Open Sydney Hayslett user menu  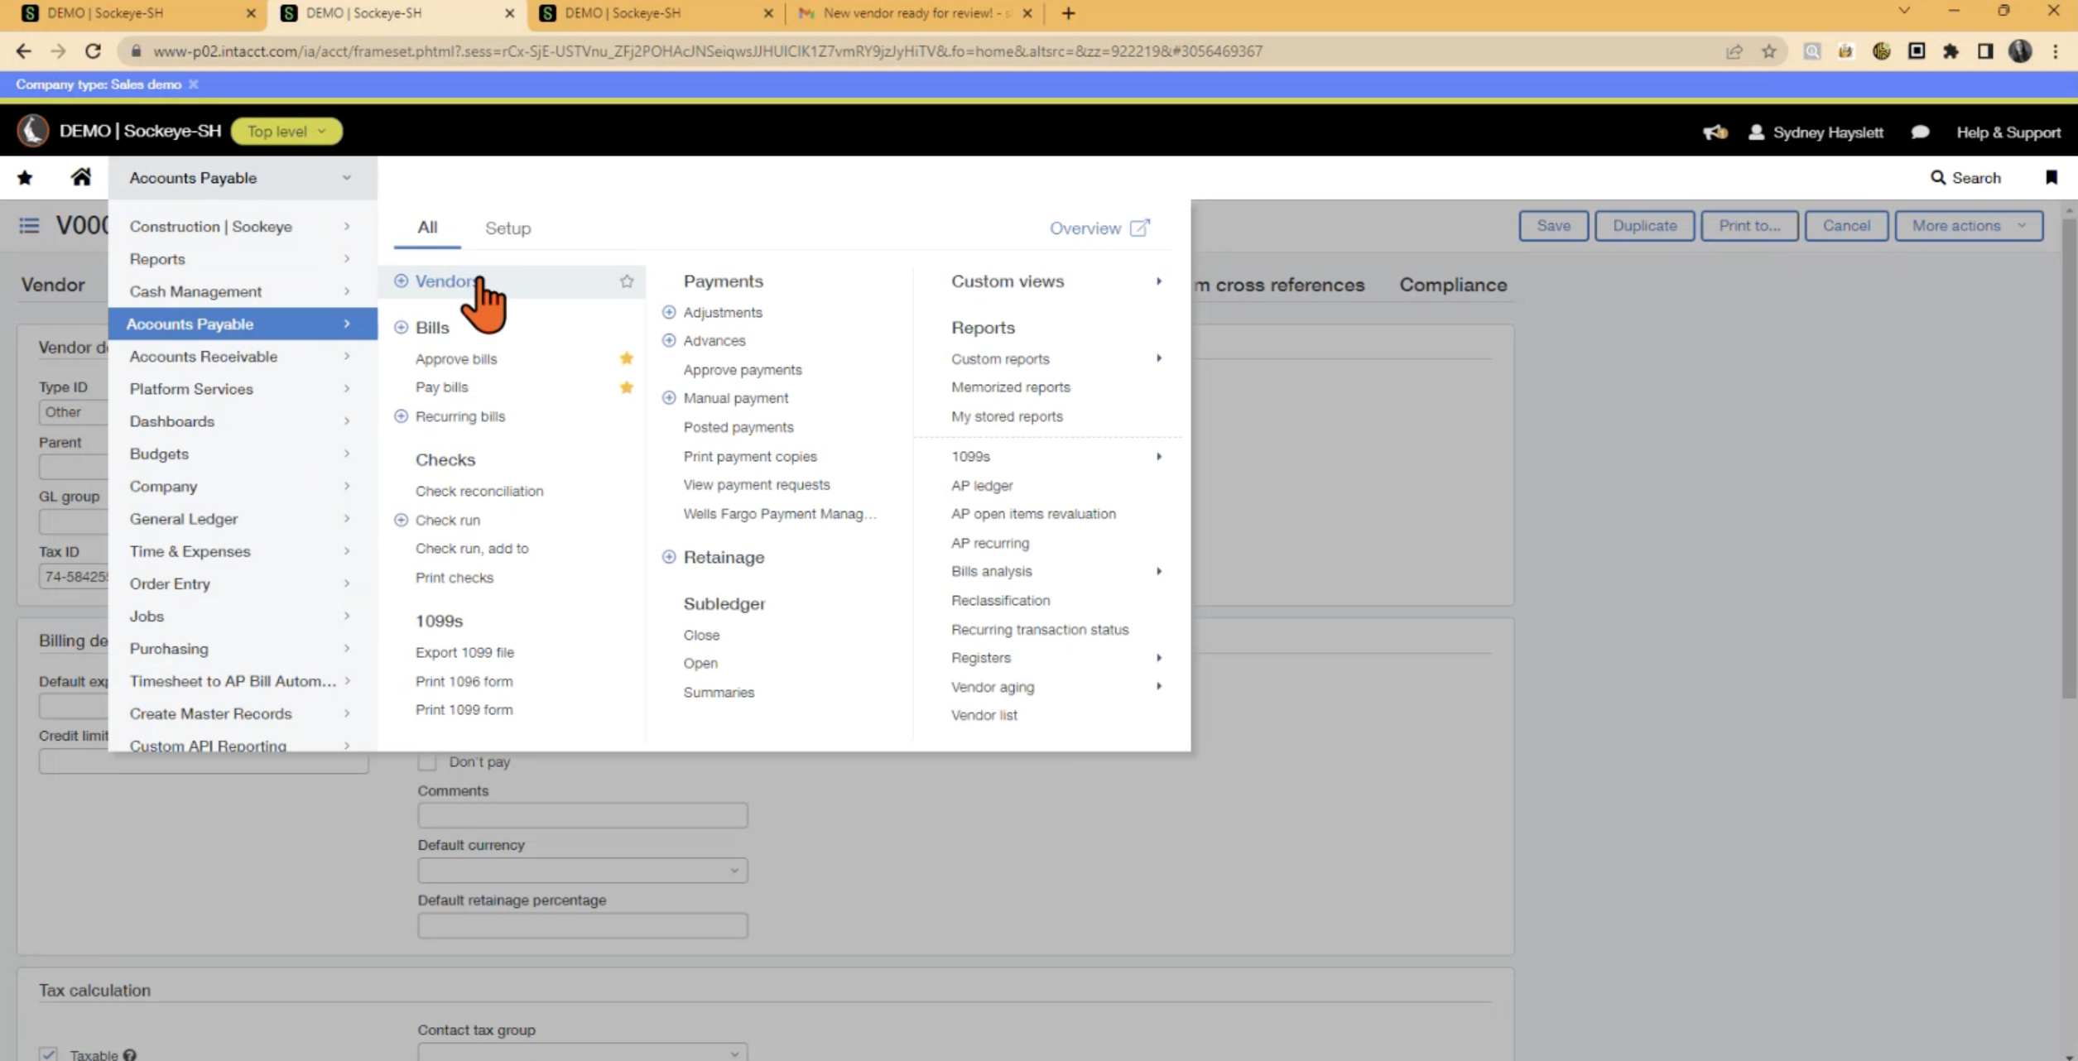click(x=1815, y=132)
